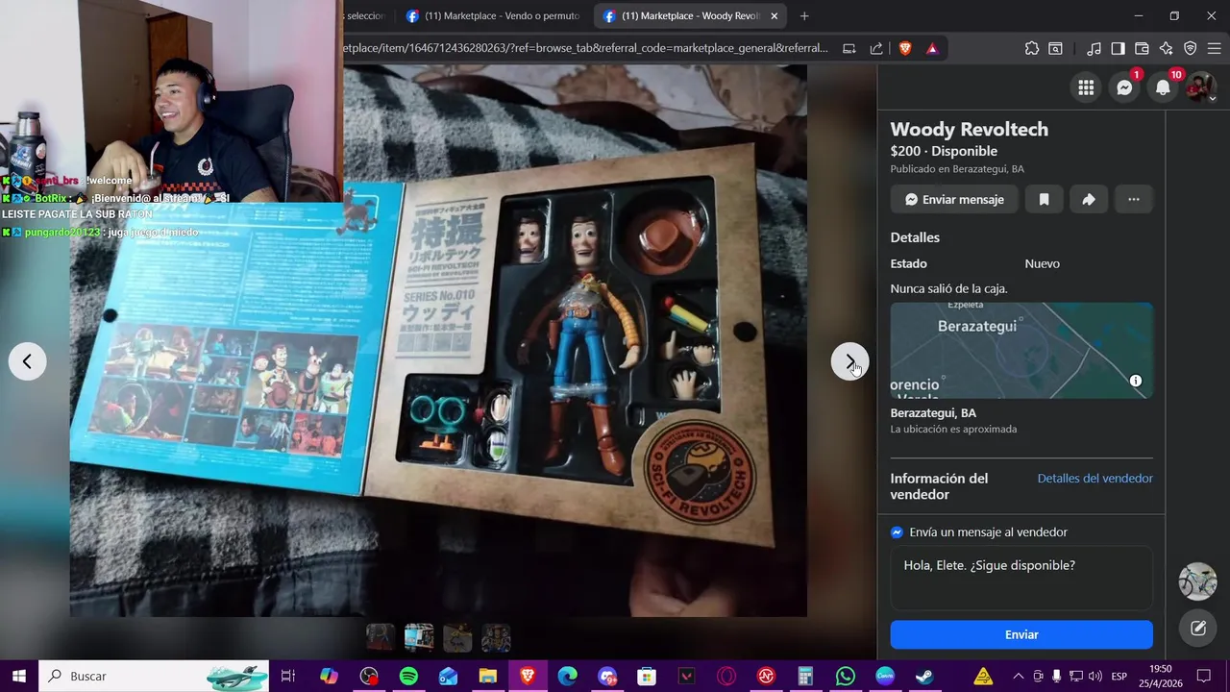Go to the previous listing photo
This screenshot has width=1230, height=692.
27,361
